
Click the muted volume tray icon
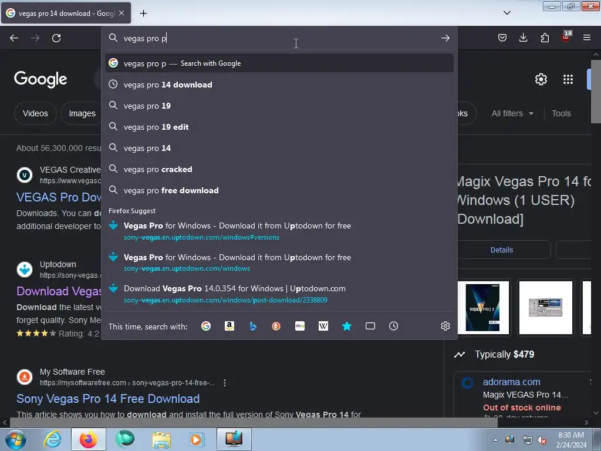point(542,440)
